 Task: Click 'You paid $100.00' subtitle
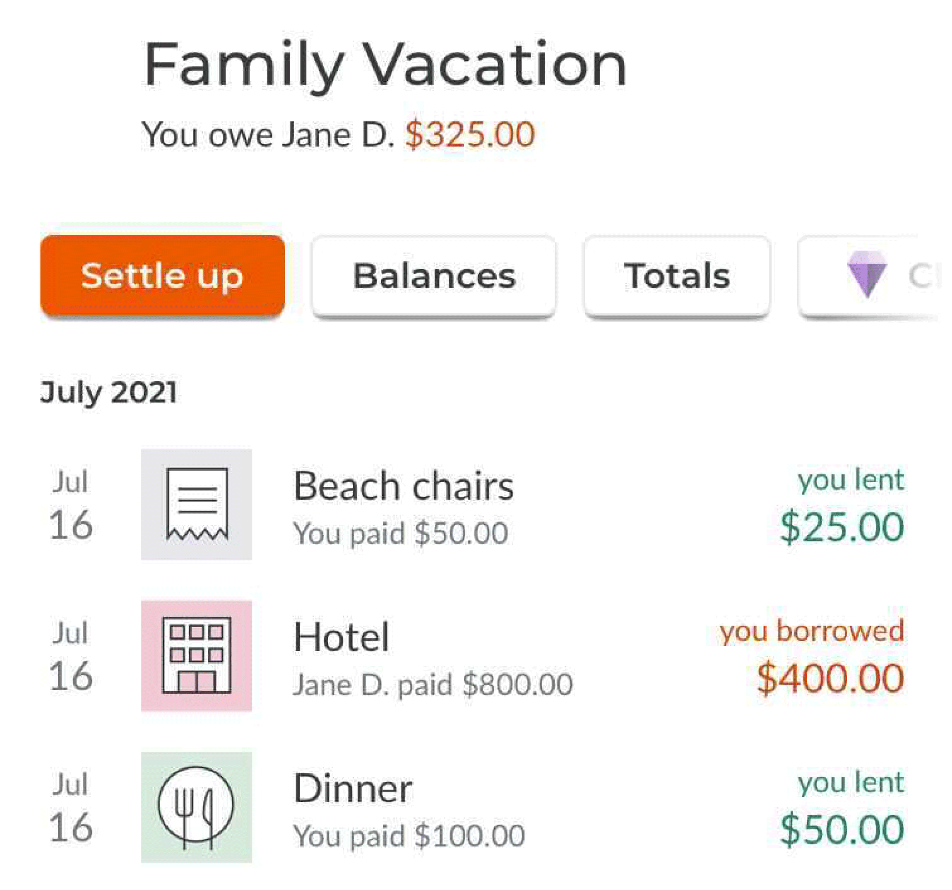[409, 836]
